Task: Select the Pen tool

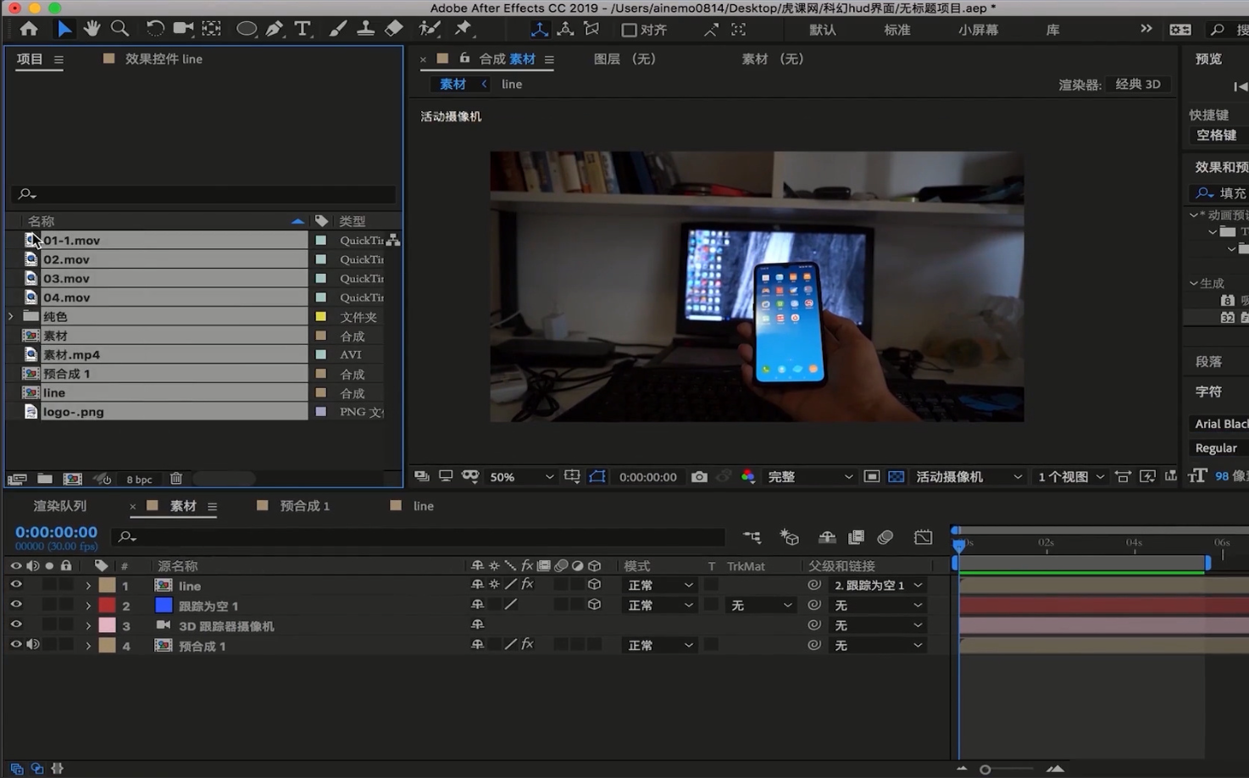Action: [x=274, y=29]
